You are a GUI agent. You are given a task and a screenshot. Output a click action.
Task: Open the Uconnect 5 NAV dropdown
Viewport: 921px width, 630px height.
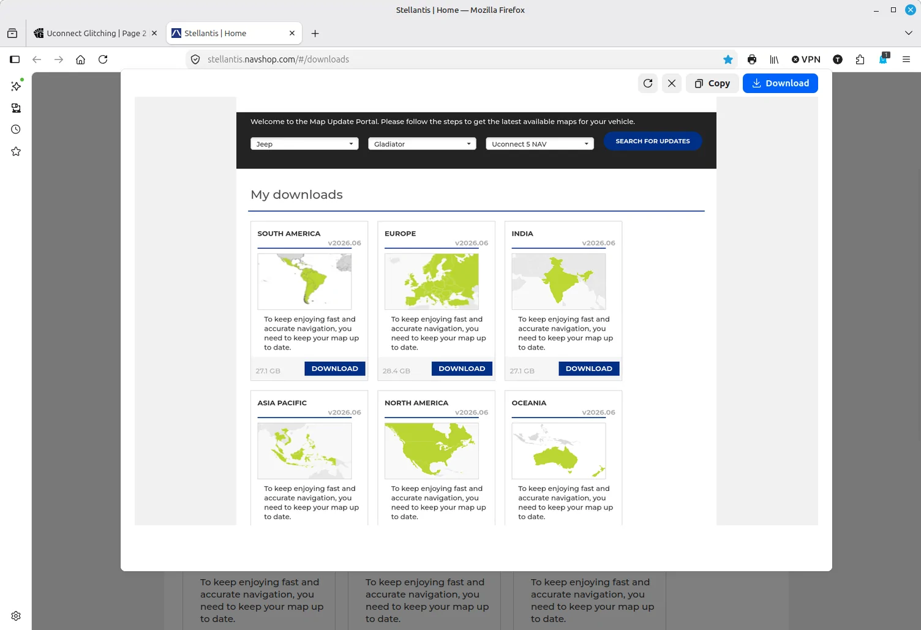pyautogui.click(x=539, y=144)
